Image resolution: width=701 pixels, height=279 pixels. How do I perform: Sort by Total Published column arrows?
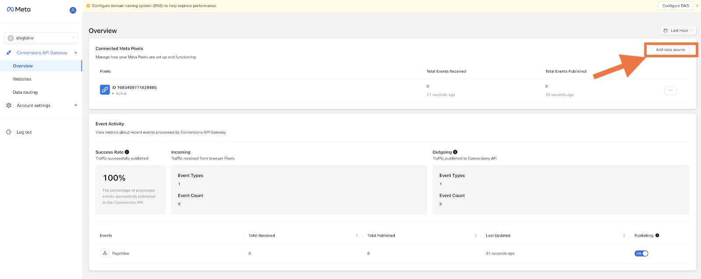pyautogui.click(x=475, y=236)
